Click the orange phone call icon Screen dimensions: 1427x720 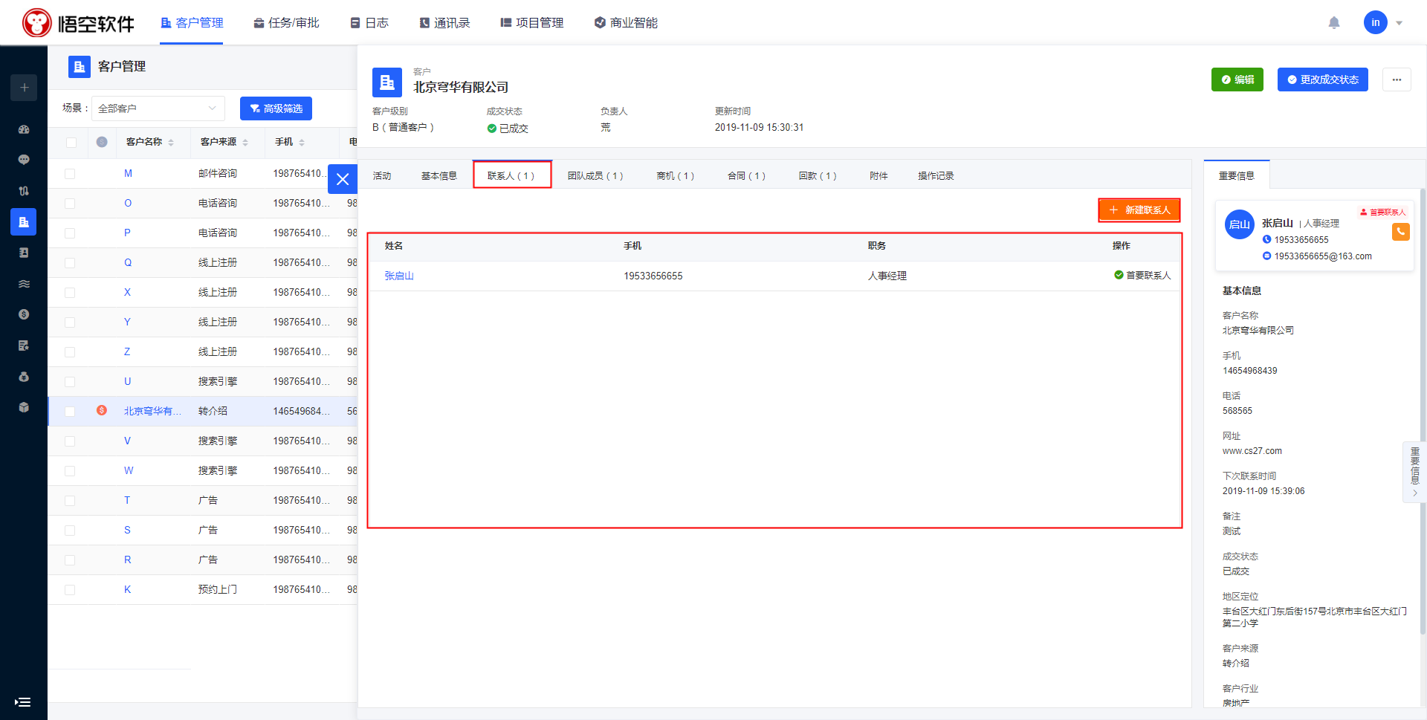point(1400,232)
